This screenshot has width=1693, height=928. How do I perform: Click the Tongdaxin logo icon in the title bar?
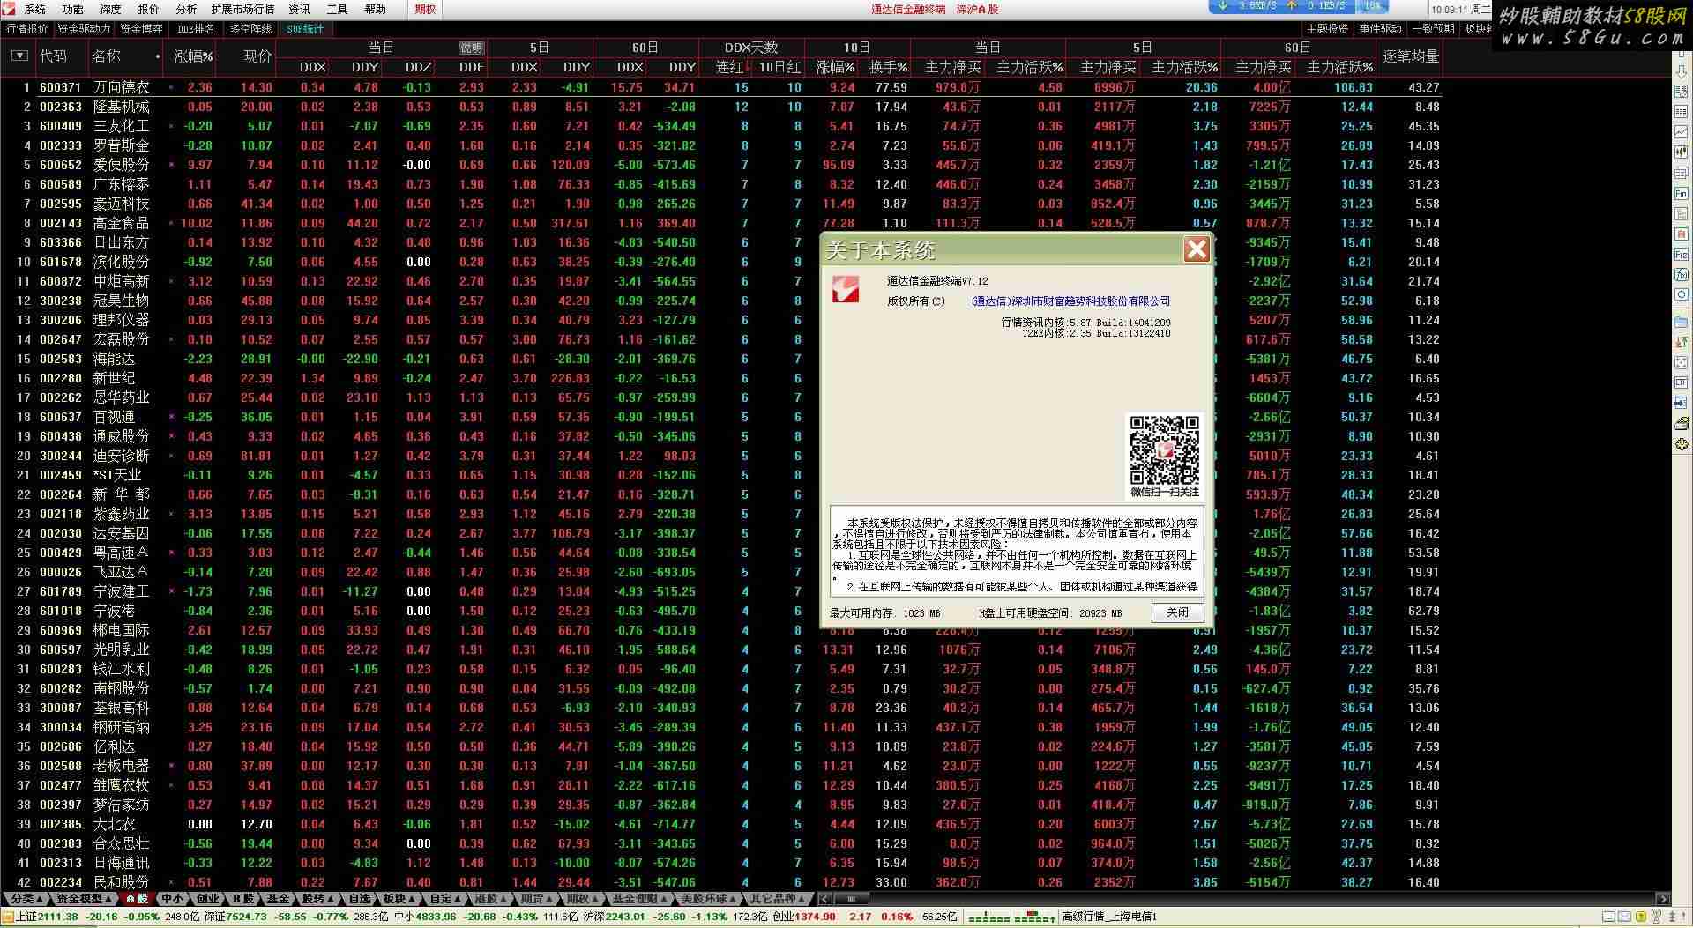click(x=9, y=9)
